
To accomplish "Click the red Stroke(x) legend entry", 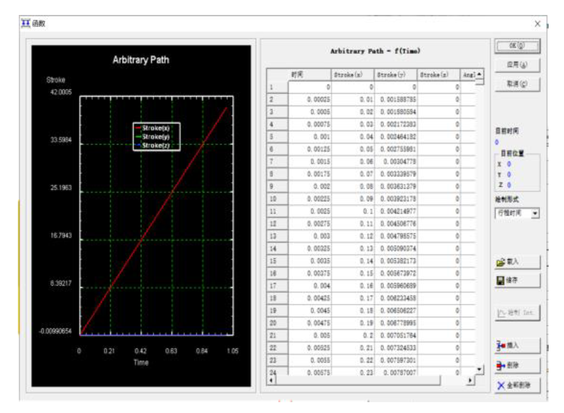I will coord(156,128).
